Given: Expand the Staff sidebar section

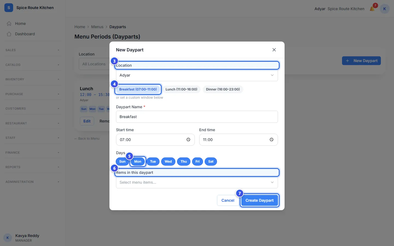Looking at the screenshot, I should point(33,138).
